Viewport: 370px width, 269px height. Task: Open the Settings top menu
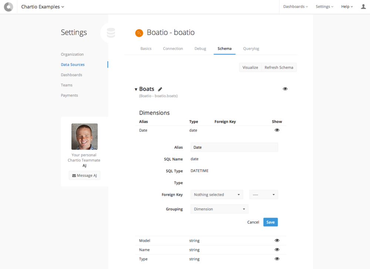(x=324, y=7)
